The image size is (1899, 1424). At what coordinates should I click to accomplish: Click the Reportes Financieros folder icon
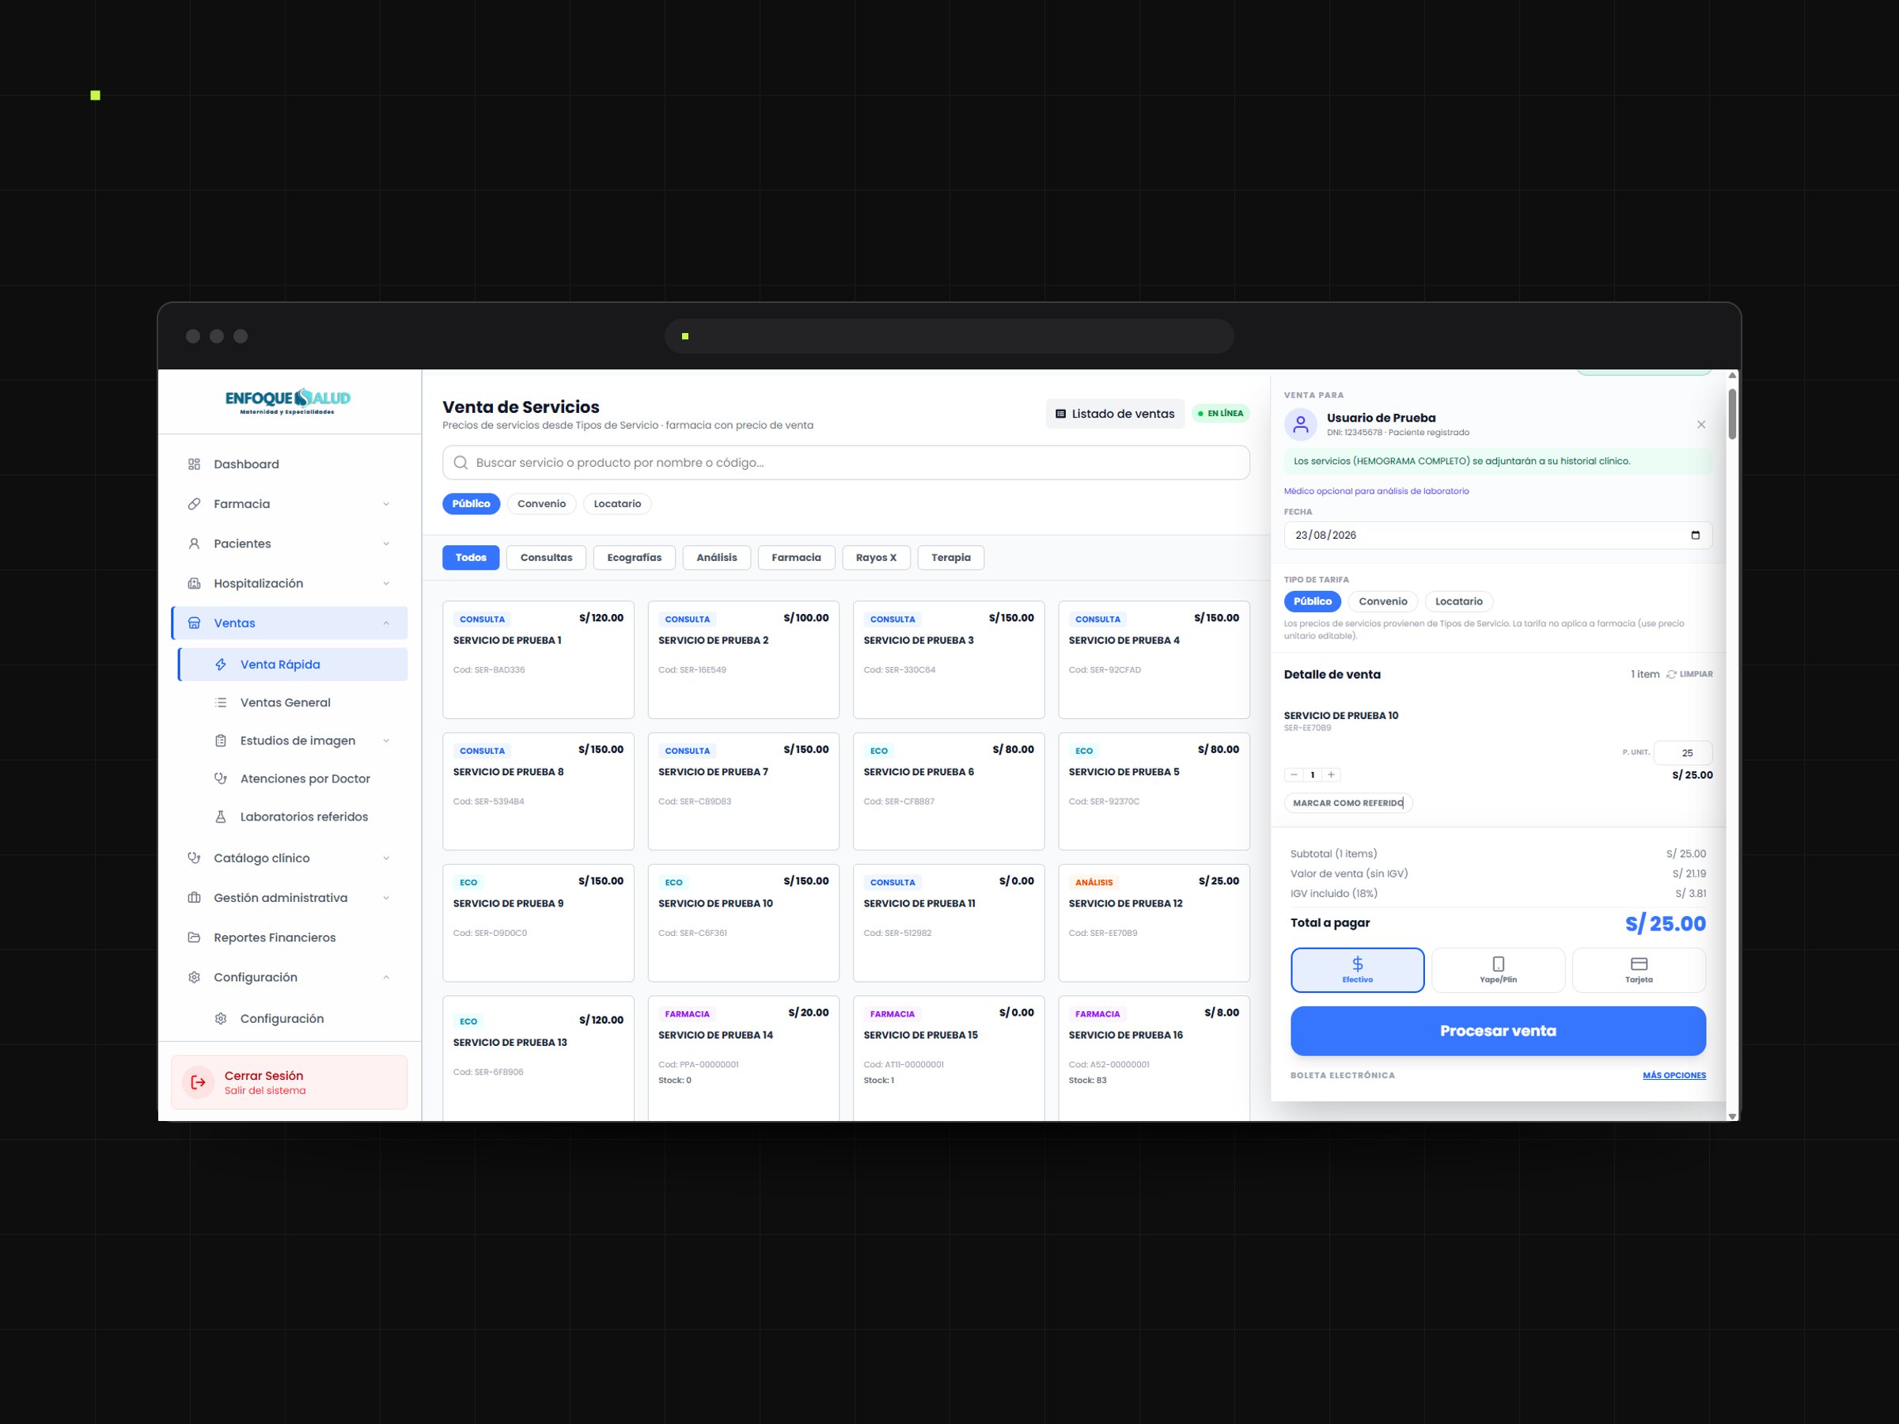coord(194,937)
